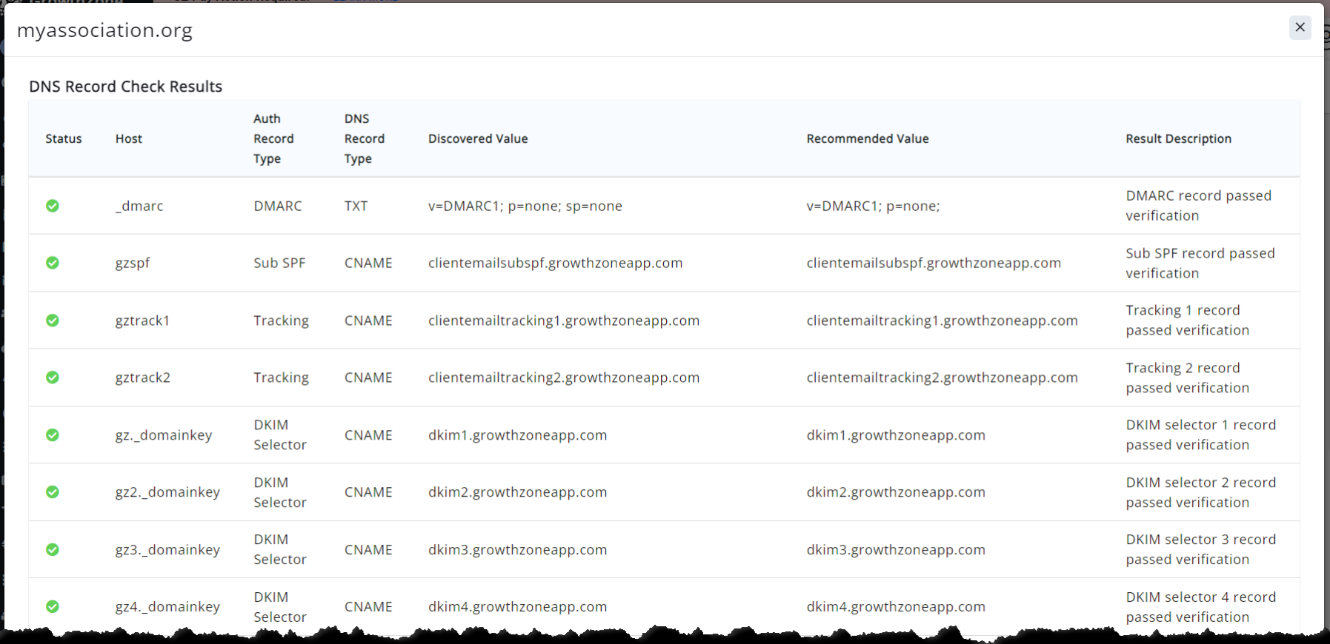Click the DMARC auth record type cell
Viewport: 1330px width, 644px height.
pyautogui.click(x=278, y=206)
